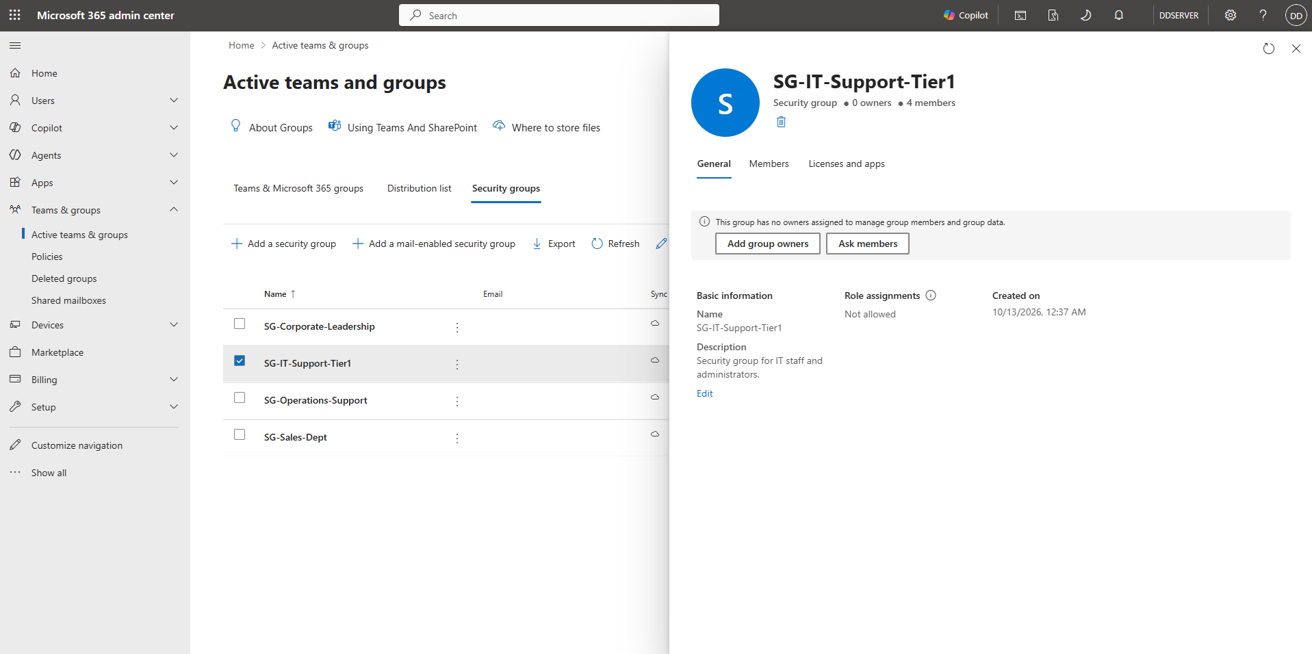Switch to Licenses and apps tab
The height and width of the screenshot is (654, 1312).
(847, 163)
